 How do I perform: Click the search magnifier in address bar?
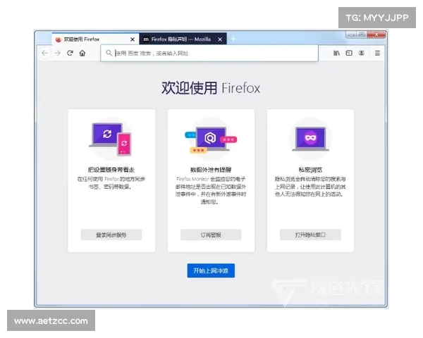[x=109, y=53]
